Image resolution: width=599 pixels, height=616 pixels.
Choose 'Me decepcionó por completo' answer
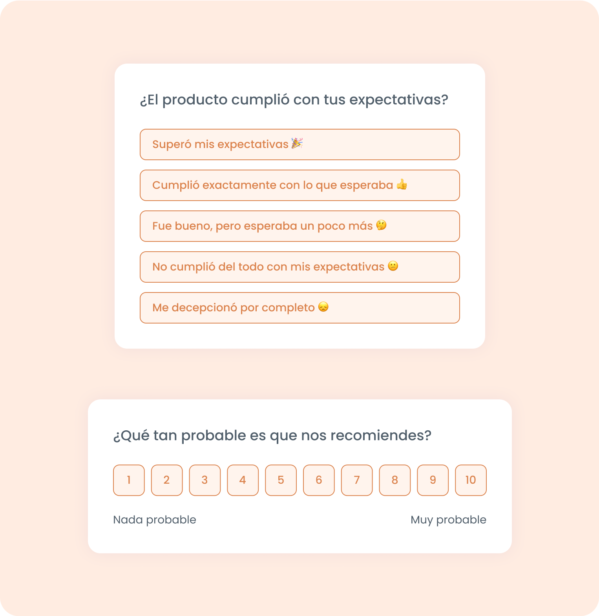click(x=299, y=308)
